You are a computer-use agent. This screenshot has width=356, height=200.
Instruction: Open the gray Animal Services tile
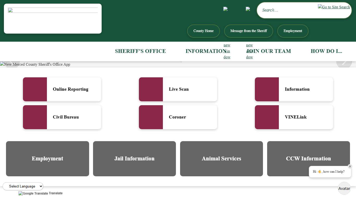coord(221,159)
